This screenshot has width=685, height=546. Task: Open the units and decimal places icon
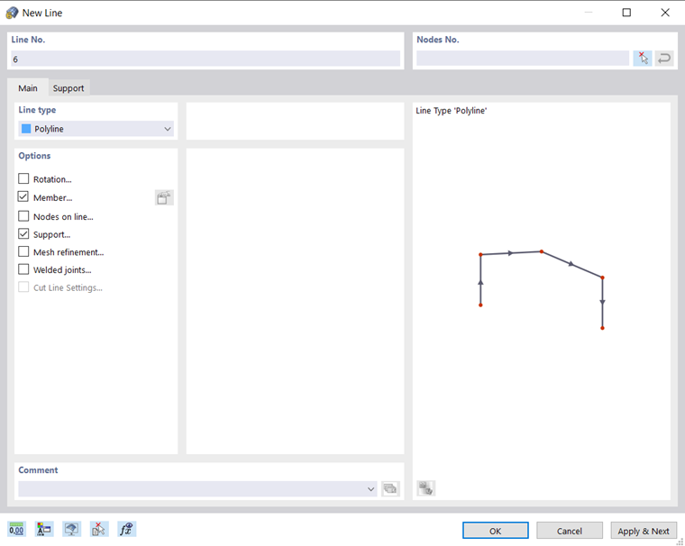(16, 529)
